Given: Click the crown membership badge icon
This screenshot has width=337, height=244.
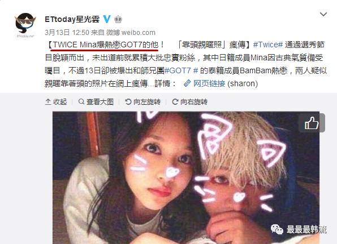Looking at the screenshot, I should 118,20.
